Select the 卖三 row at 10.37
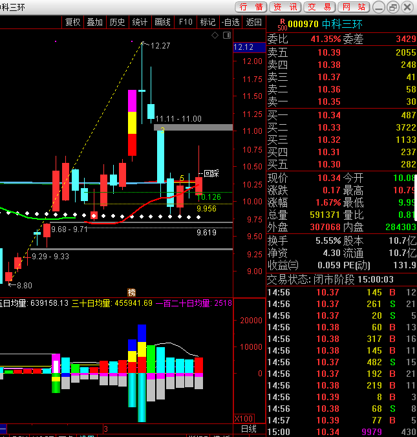The width and height of the screenshot is (417, 437). coord(342,77)
